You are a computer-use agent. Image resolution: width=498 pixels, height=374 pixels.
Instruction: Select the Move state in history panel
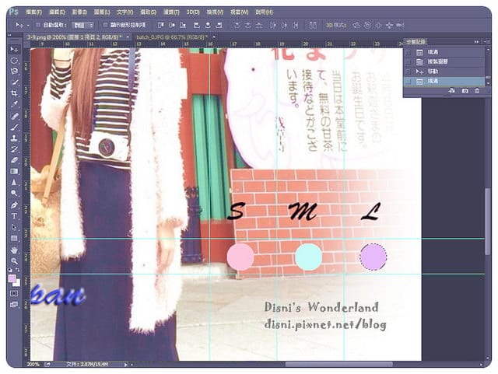click(x=444, y=72)
